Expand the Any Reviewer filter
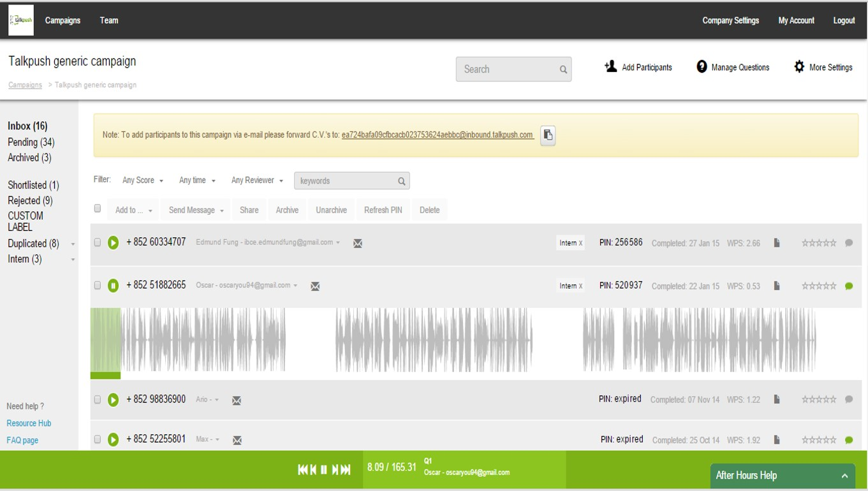 (x=256, y=180)
